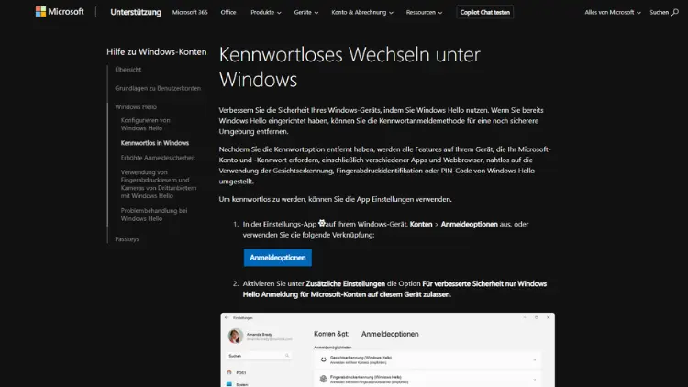Open Konfigurieren von Windows Hello

145,124
